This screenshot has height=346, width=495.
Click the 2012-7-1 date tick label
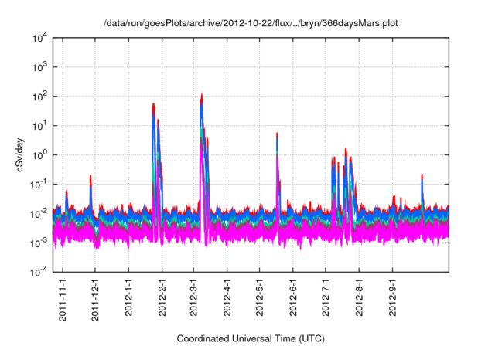coord(326,297)
